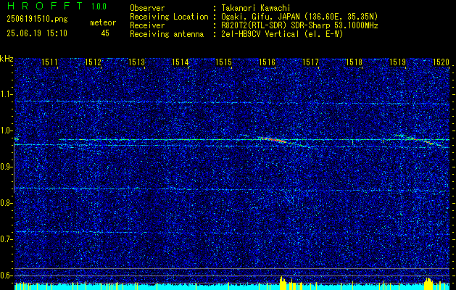The width and height of the screenshot is (456, 290).
Task: Click time marker 1518
Action: point(355,62)
